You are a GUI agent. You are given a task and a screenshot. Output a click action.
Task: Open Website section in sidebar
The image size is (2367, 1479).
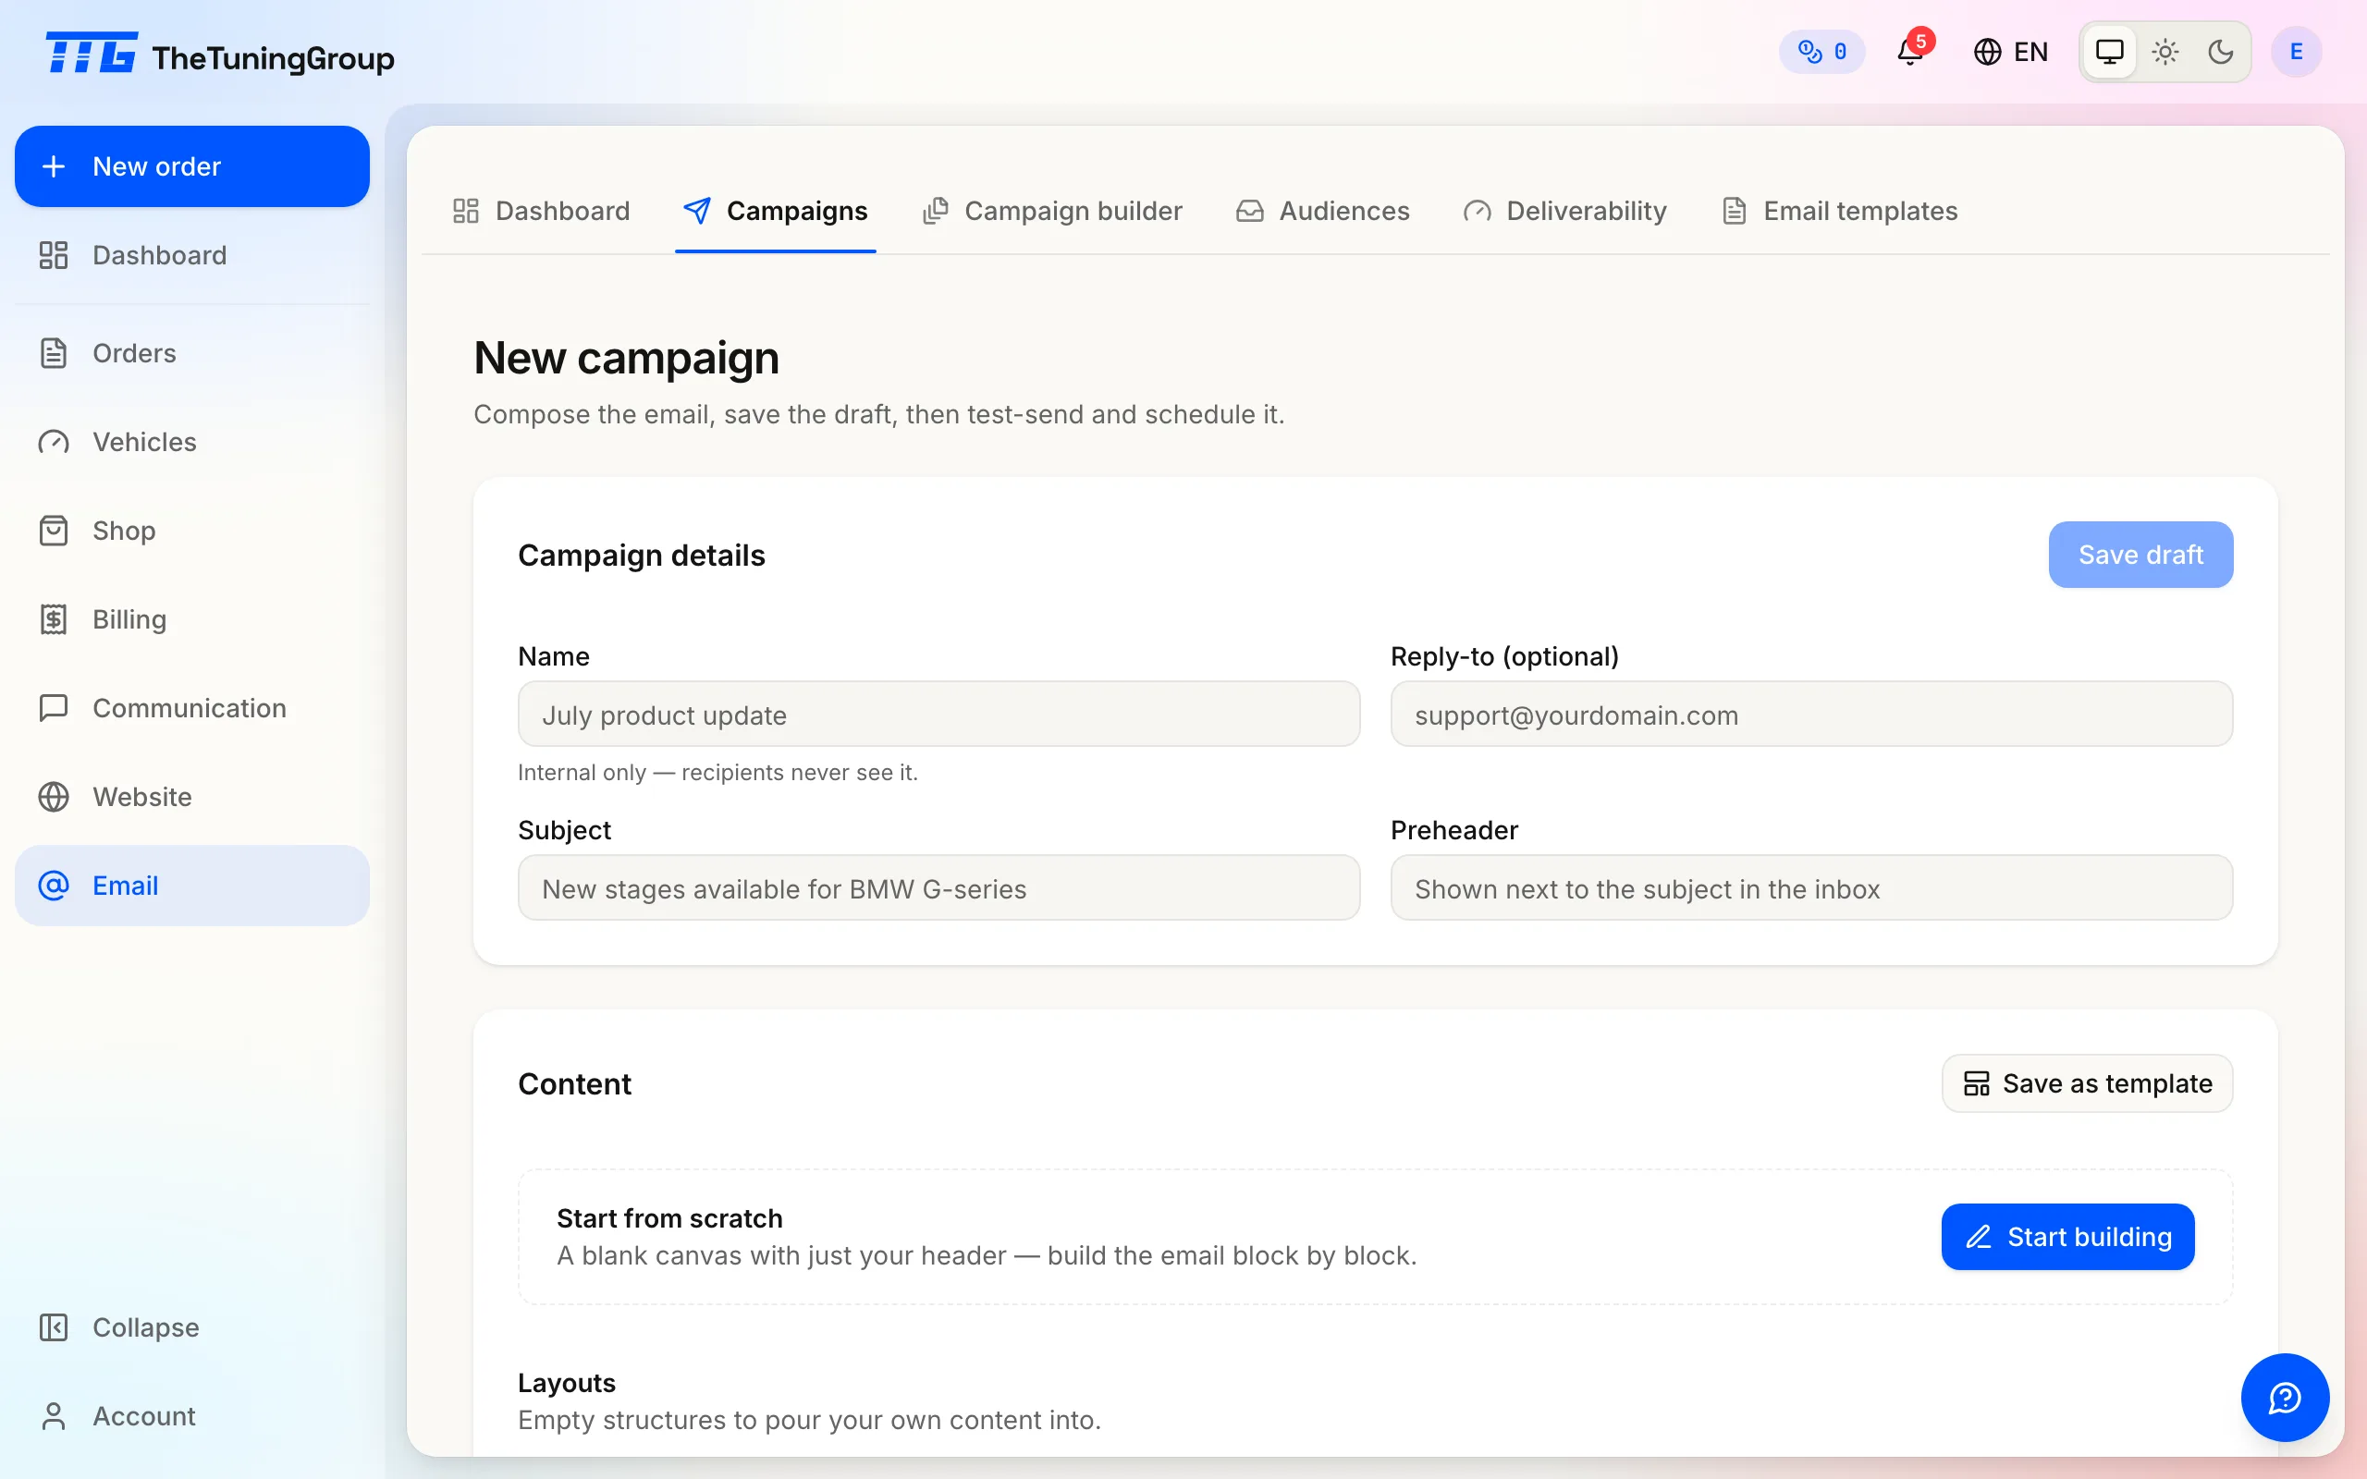(x=191, y=797)
